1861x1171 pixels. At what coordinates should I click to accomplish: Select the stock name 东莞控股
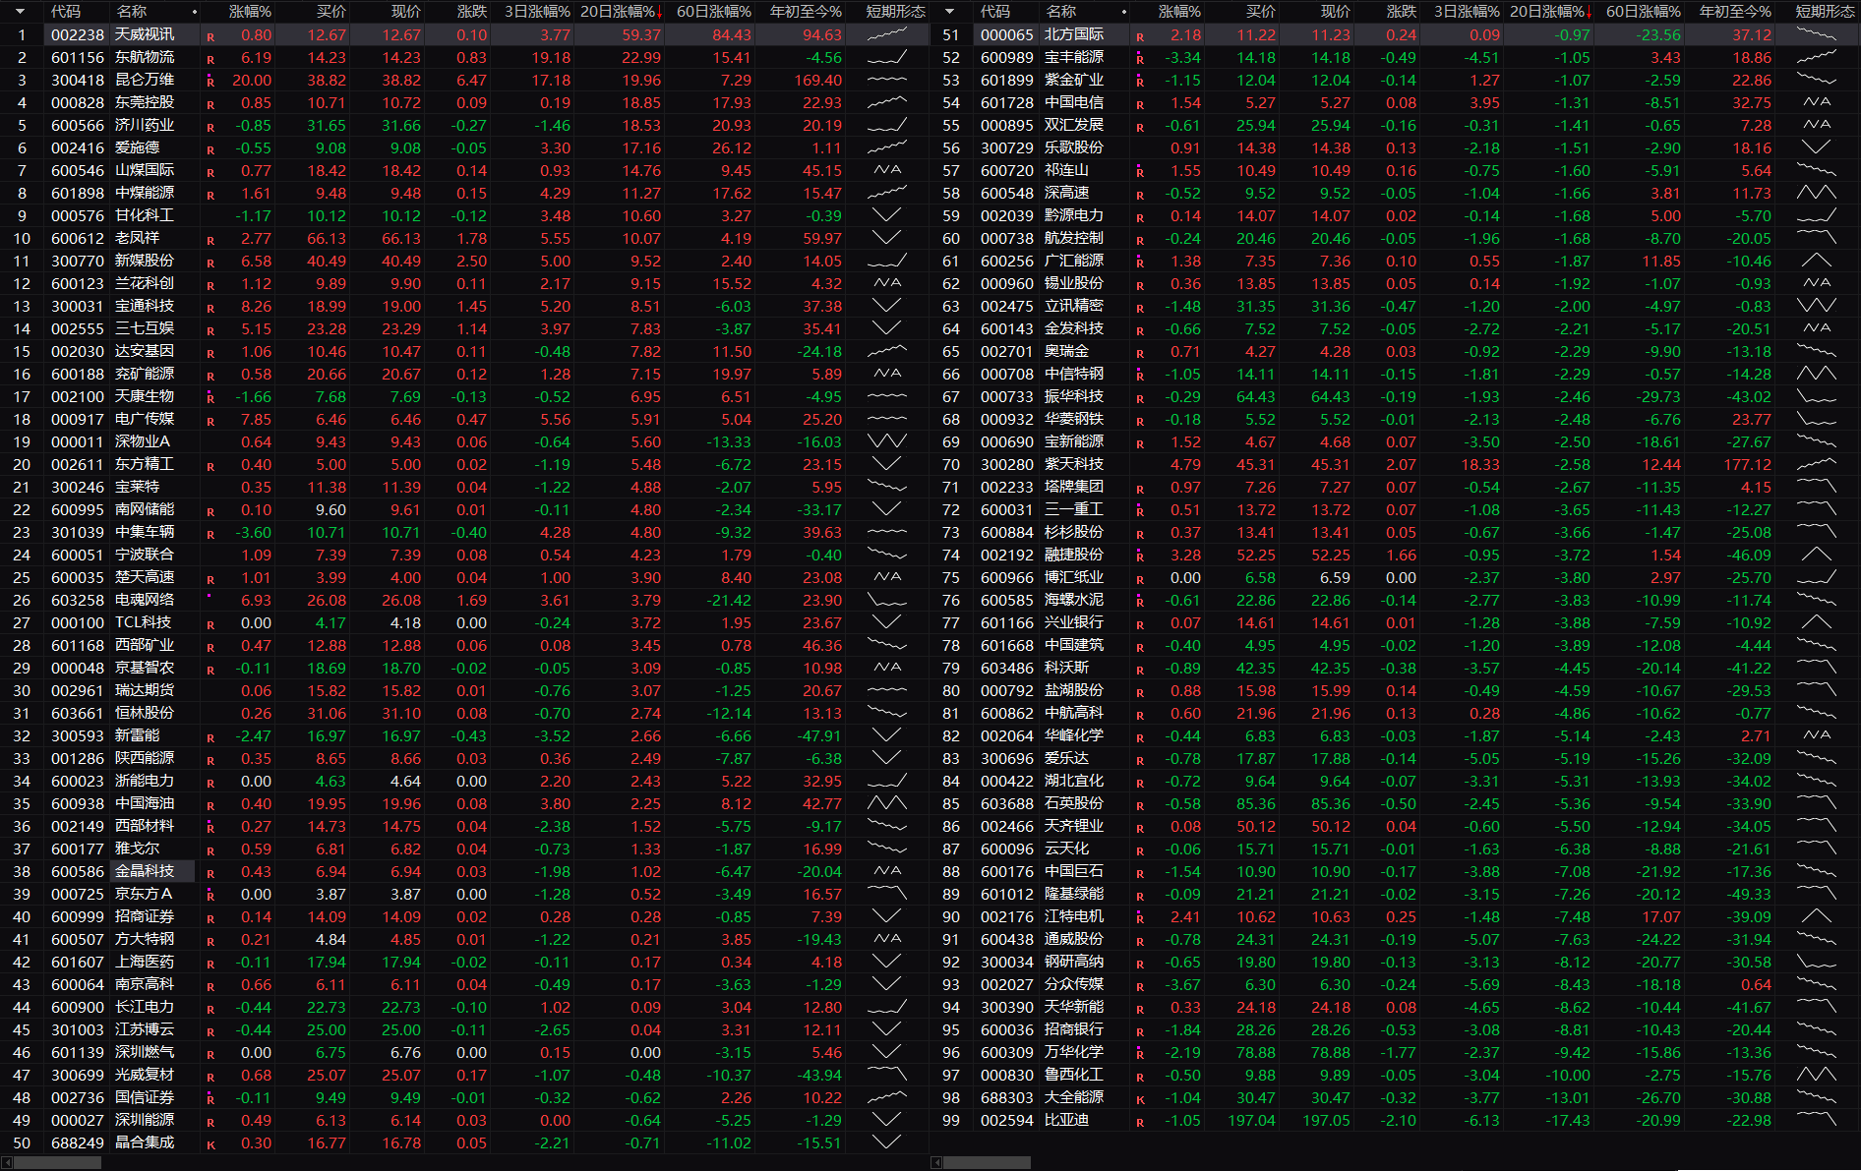tap(145, 102)
